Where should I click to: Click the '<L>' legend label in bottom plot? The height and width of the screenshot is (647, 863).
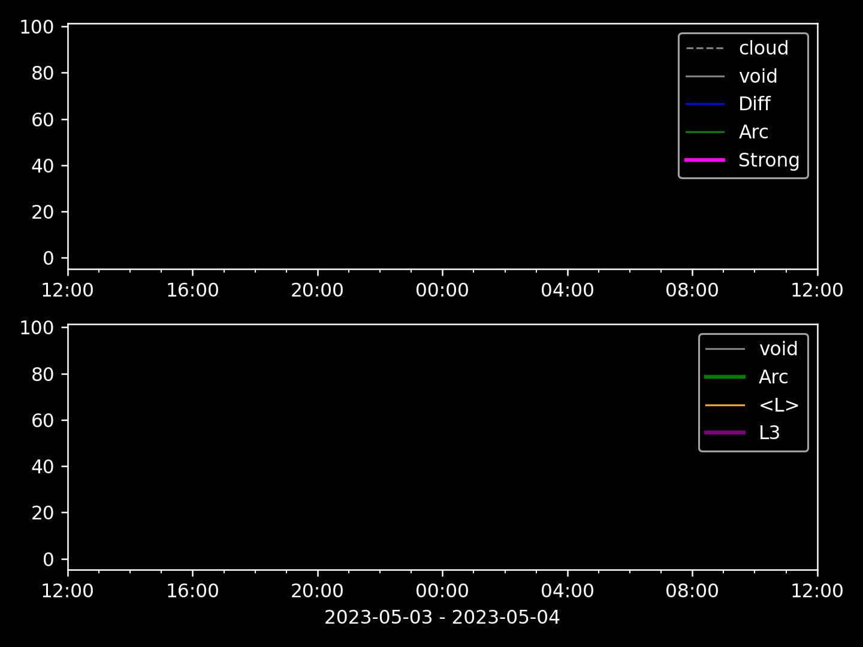tap(779, 405)
